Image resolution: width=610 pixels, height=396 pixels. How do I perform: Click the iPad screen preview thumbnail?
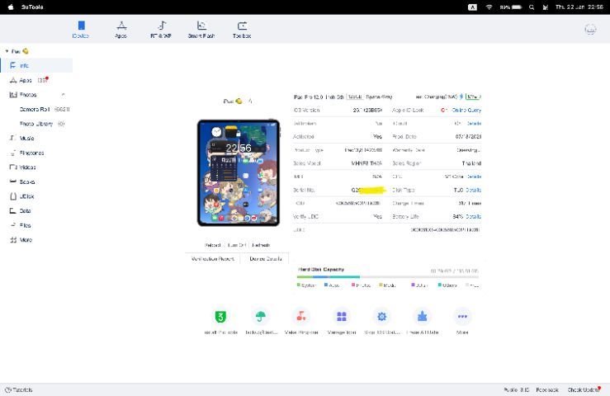point(239,172)
